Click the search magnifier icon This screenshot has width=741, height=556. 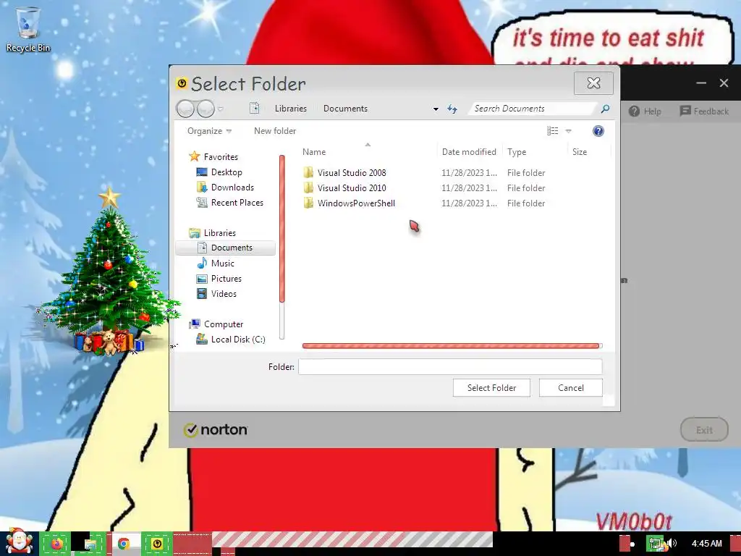point(605,109)
